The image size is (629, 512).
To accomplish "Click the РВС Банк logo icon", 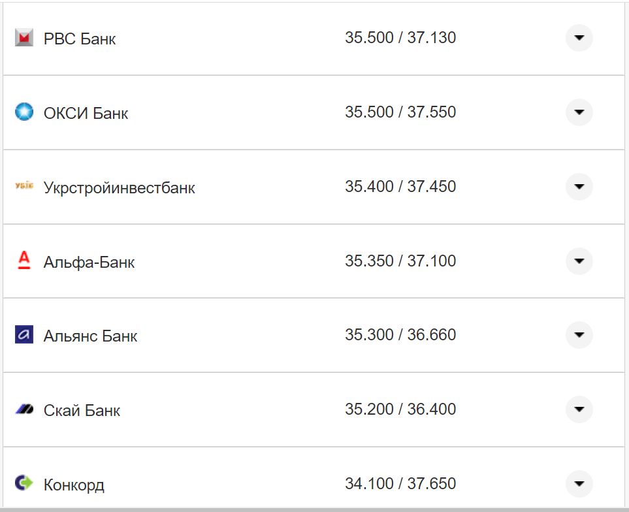I will pos(24,39).
